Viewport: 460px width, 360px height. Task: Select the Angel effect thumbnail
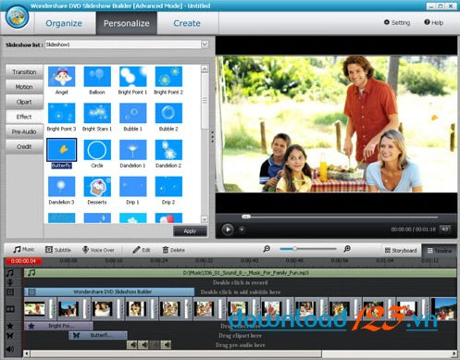(61, 77)
